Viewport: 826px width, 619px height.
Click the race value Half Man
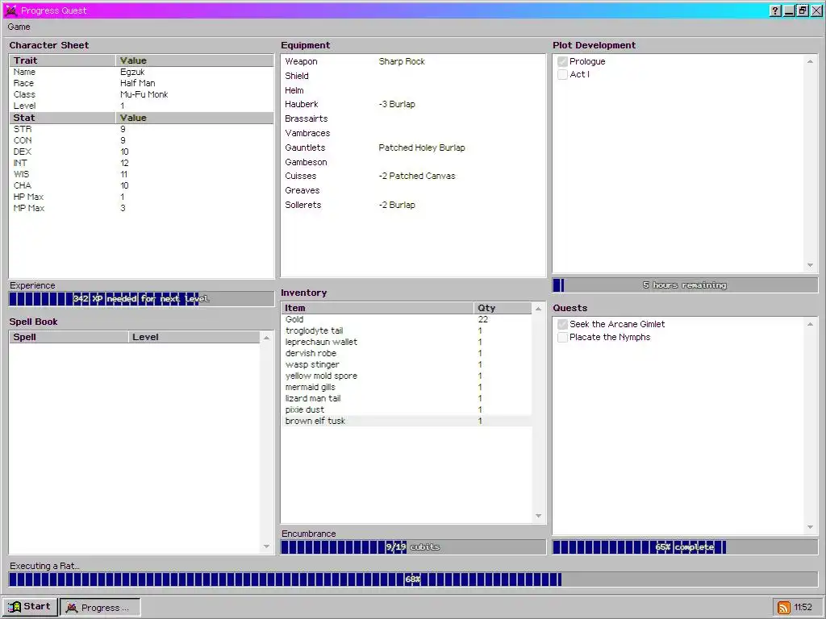click(x=137, y=83)
